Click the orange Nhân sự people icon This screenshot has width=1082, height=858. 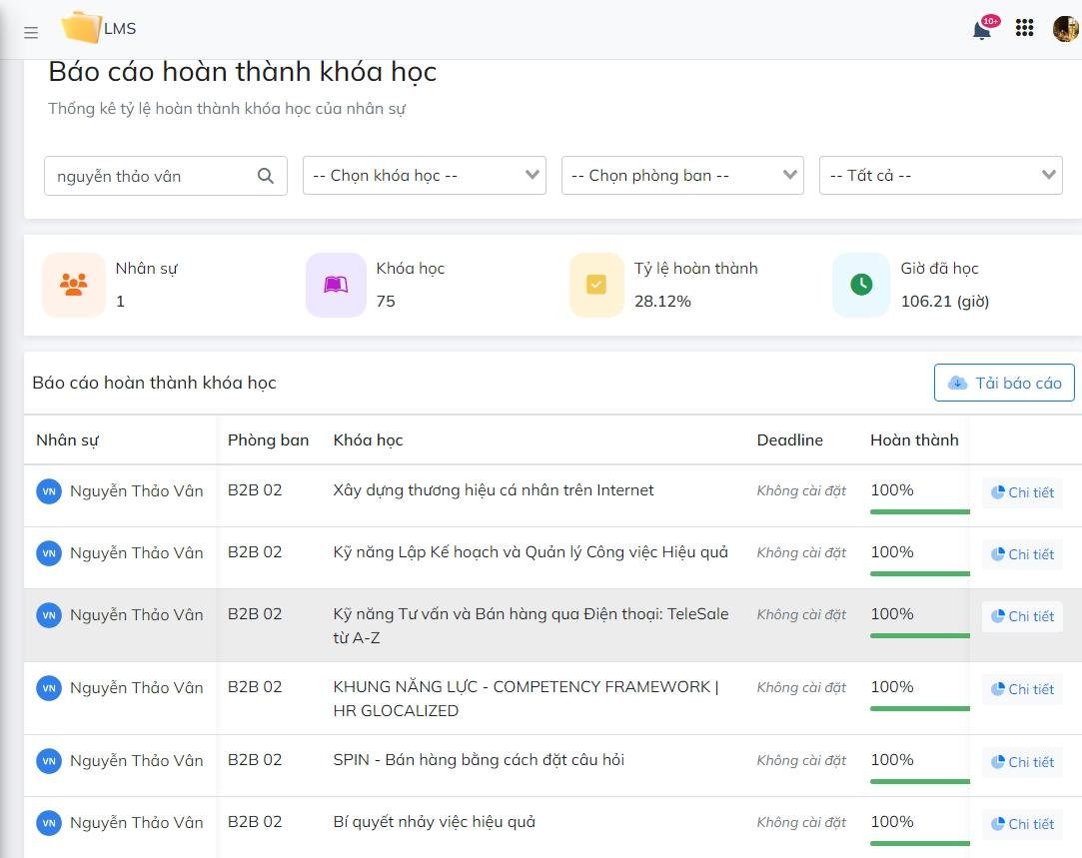point(74,284)
